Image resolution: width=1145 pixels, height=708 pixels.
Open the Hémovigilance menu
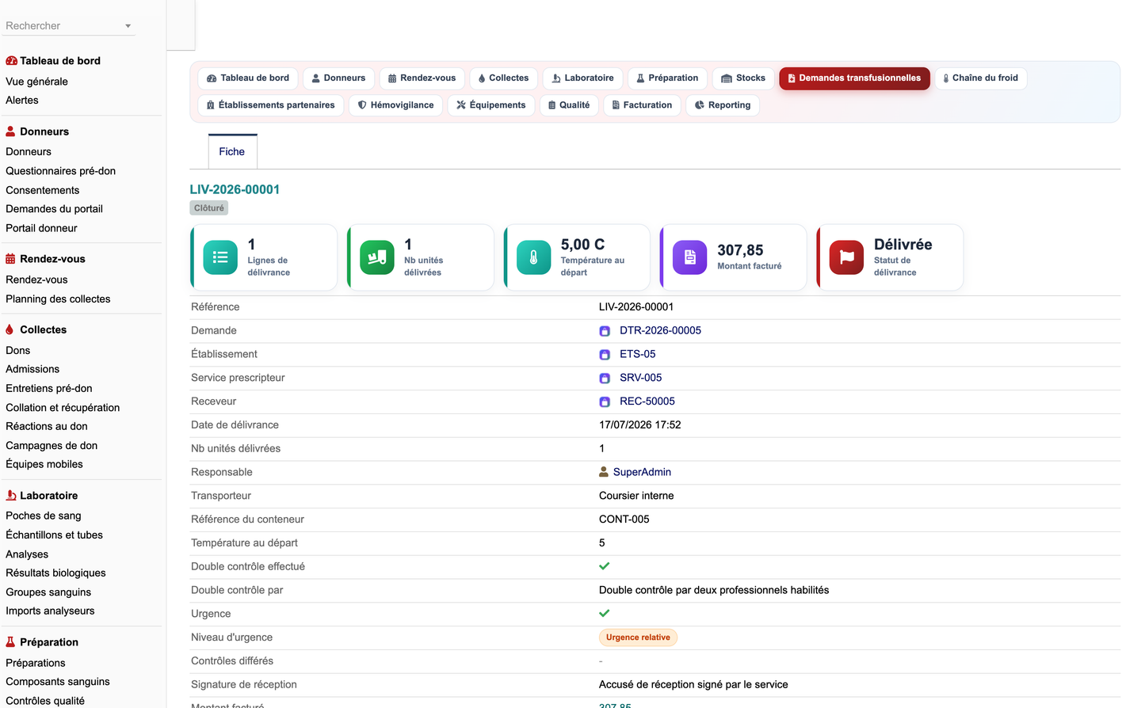click(x=395, y=105)
